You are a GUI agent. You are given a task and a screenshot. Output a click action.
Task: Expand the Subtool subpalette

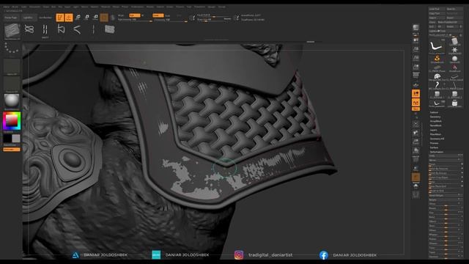(x=434, y=112)
